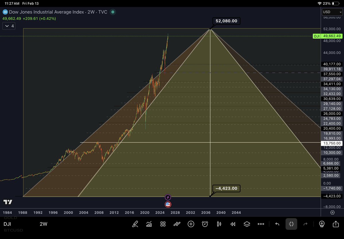Tap the 34,411.00 price axis label
The image size is (344, 239).
(x=332, y=84)
